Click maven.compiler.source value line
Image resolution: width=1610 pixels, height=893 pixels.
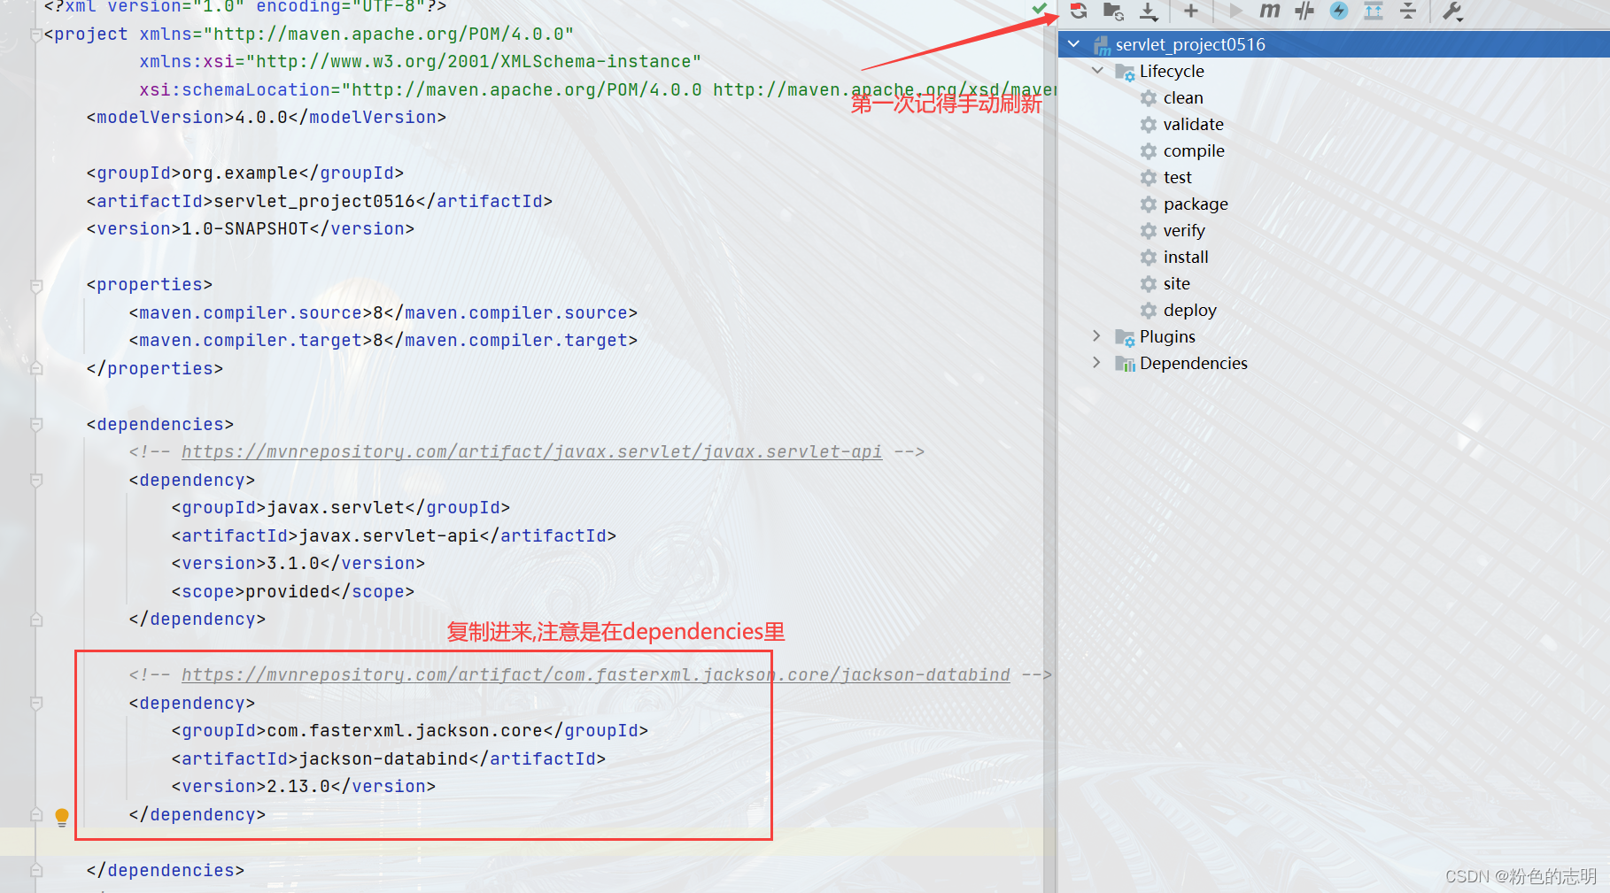383,313
